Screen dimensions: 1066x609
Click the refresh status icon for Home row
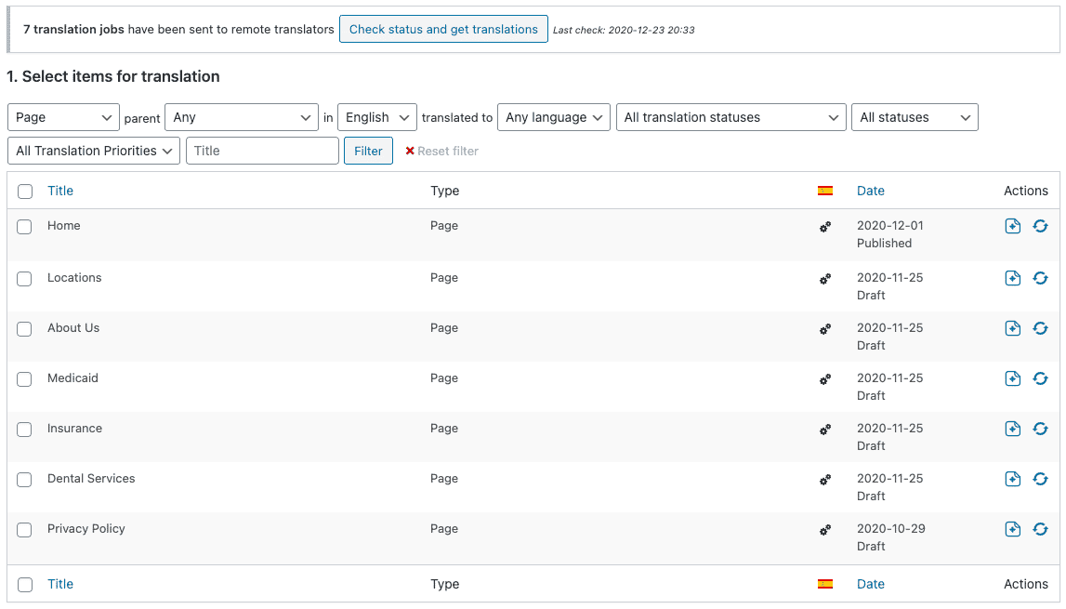(x=1040, y=226)
